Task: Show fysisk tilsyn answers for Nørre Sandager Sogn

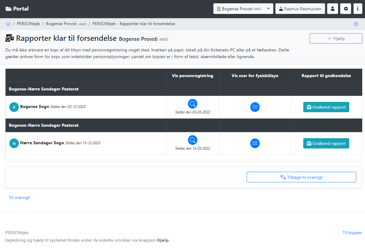Action: (x=255, y=143)
